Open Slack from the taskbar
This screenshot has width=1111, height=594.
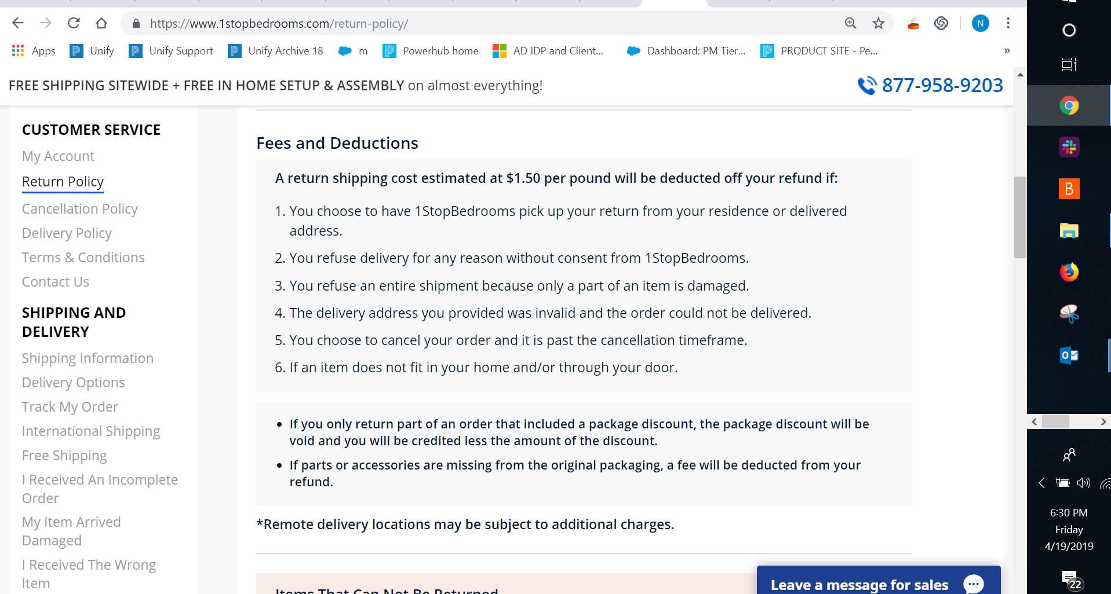pyautogui.click(x=1069, y=147)
